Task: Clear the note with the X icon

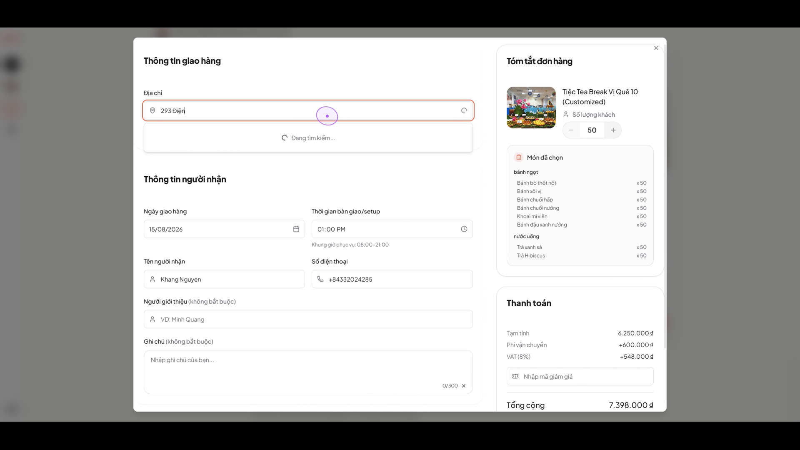Action: 464,386
